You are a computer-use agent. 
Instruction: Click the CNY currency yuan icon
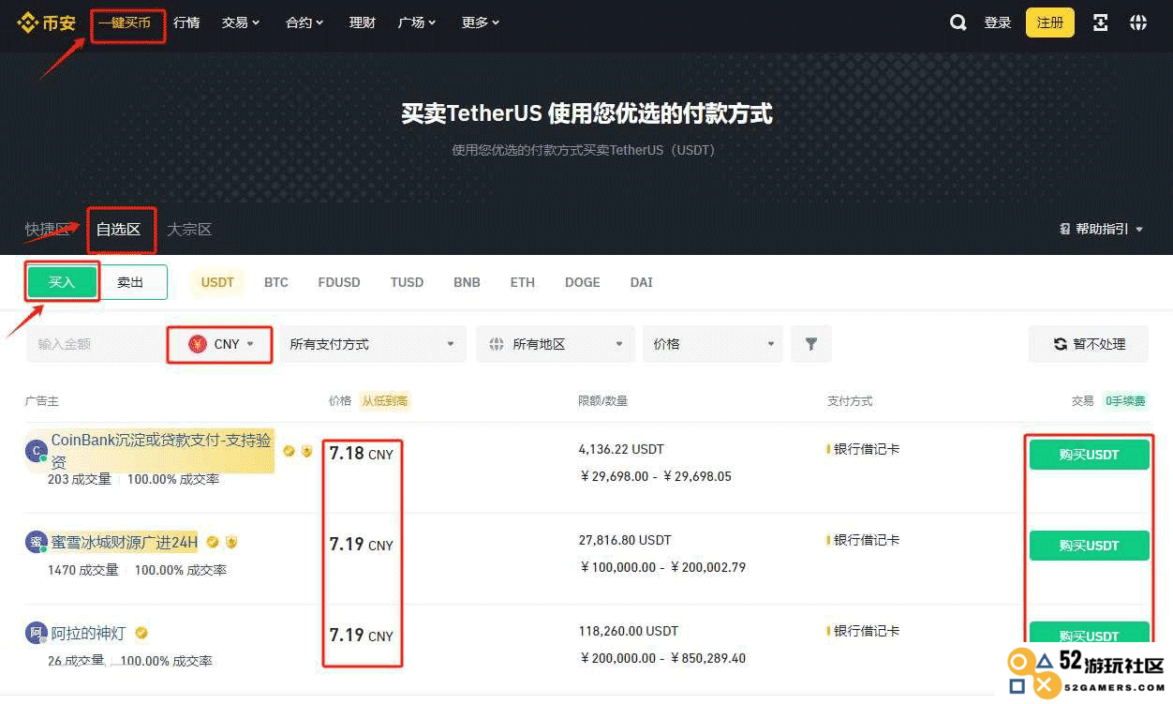[x=198, y=344]
